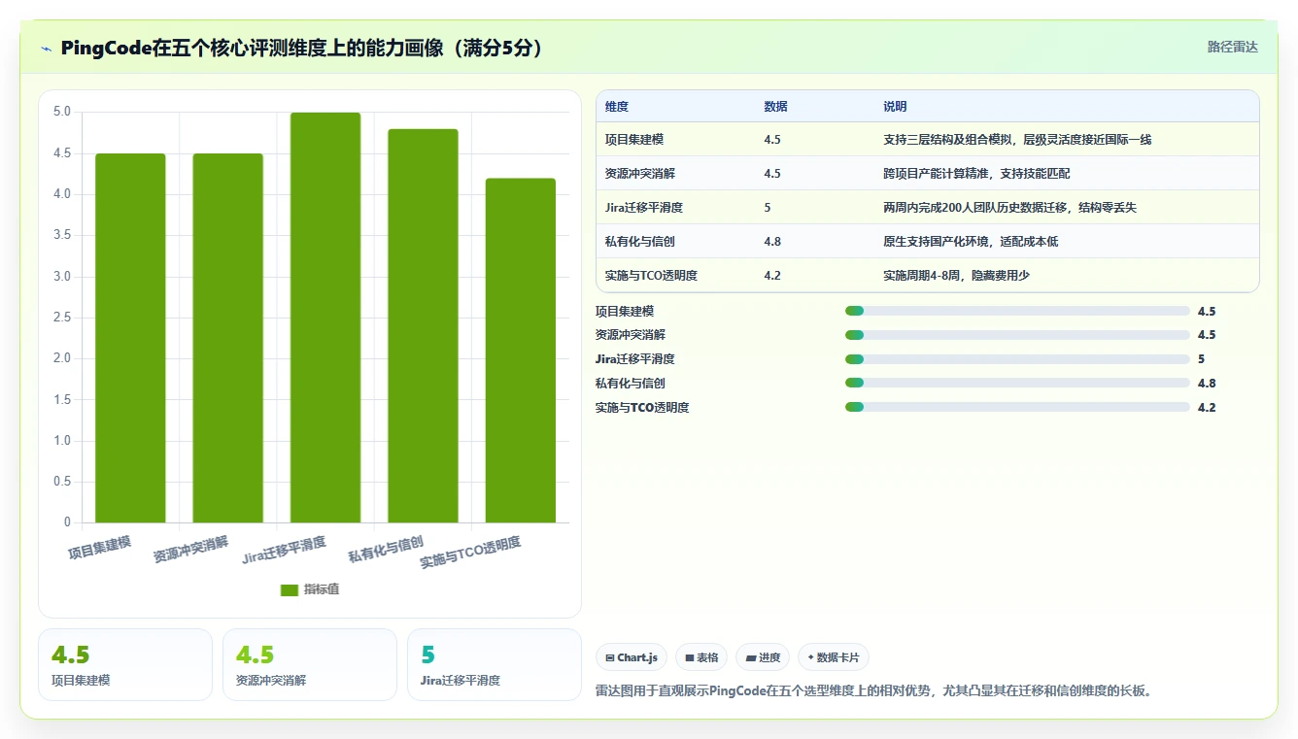Click the table value 4.8

[772, 242]
